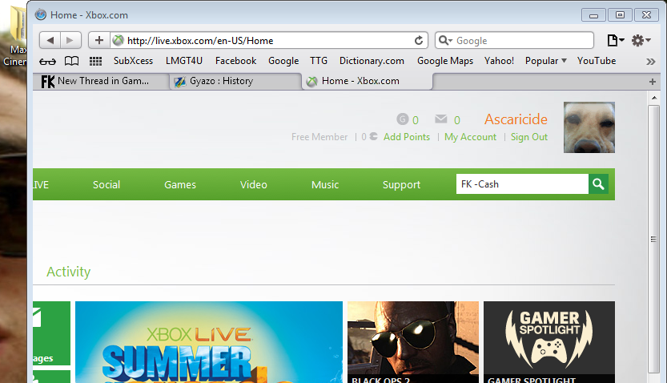
Task: Select the Home - Xbox.com tab
Action: [367, 81]
